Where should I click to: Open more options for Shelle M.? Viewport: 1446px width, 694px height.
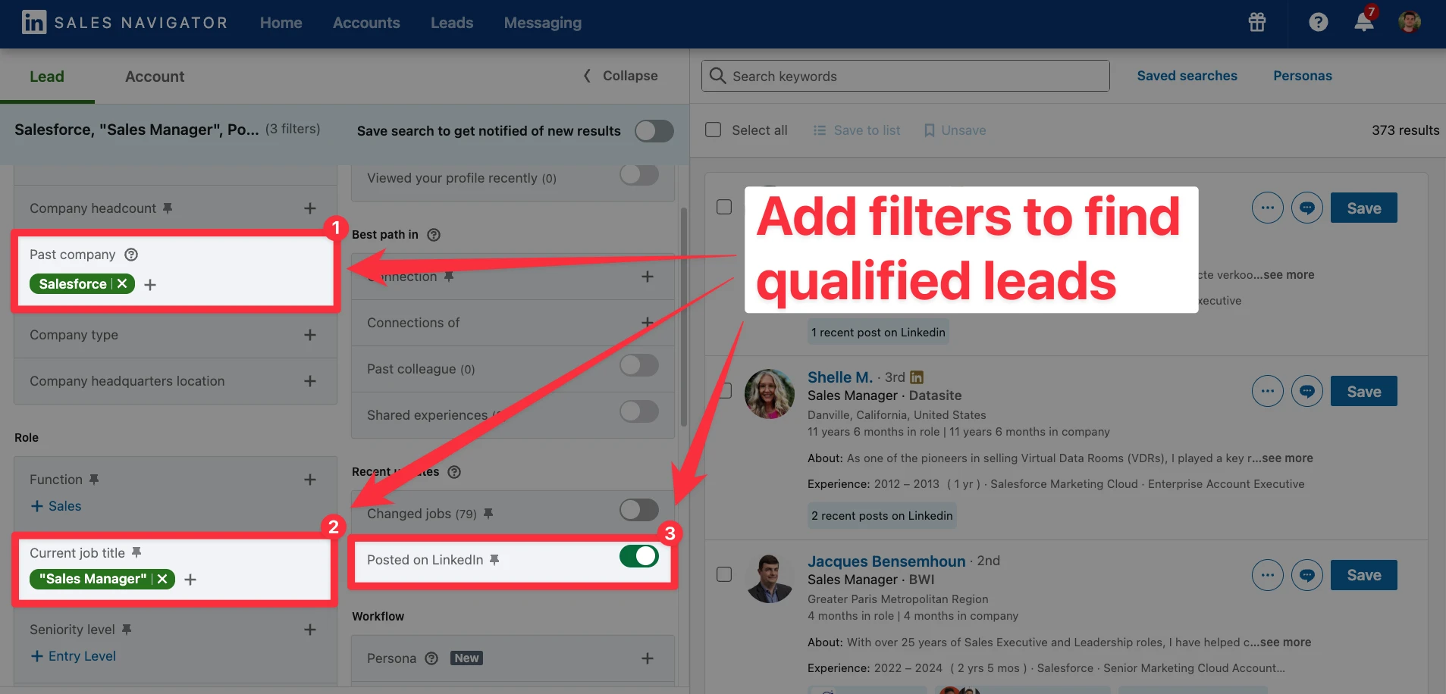pyautogui.click(x=1268, y=391)
